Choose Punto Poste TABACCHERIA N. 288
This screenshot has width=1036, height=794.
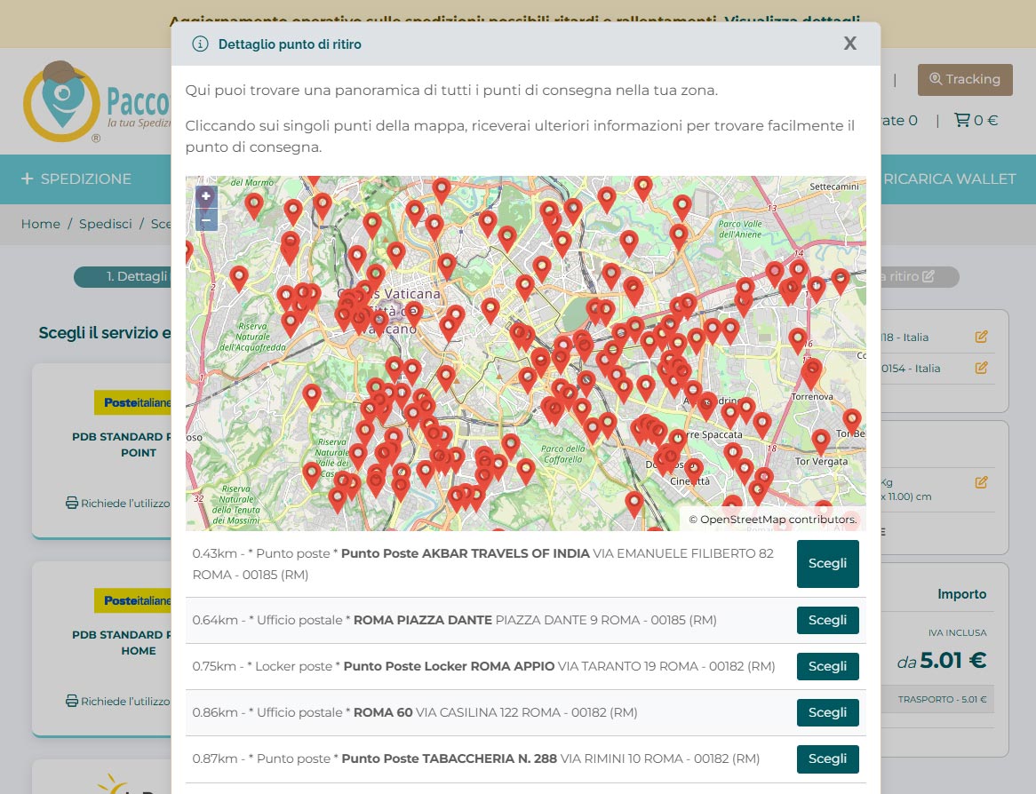tap(827, 759)
